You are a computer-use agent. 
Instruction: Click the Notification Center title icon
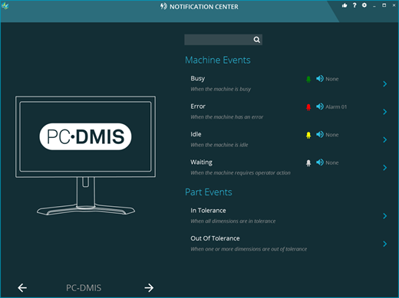(x=163, y=6)
